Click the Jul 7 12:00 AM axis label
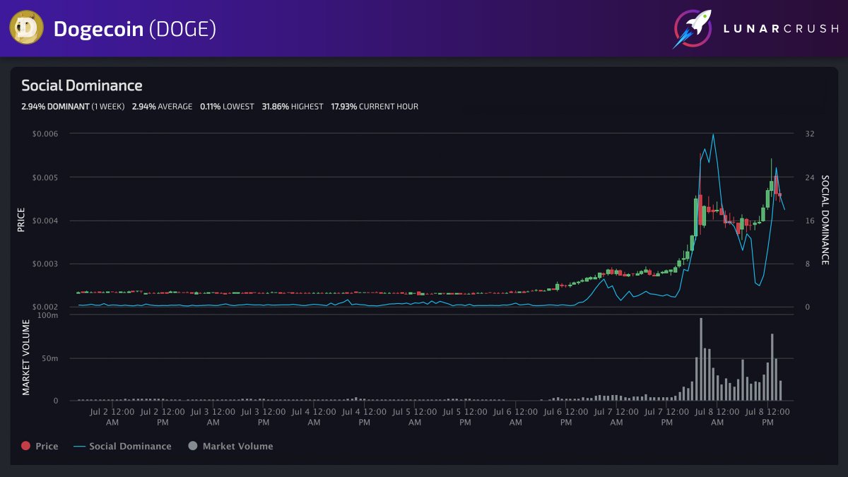The image size is (848, 477). click(x=616, y=416)
